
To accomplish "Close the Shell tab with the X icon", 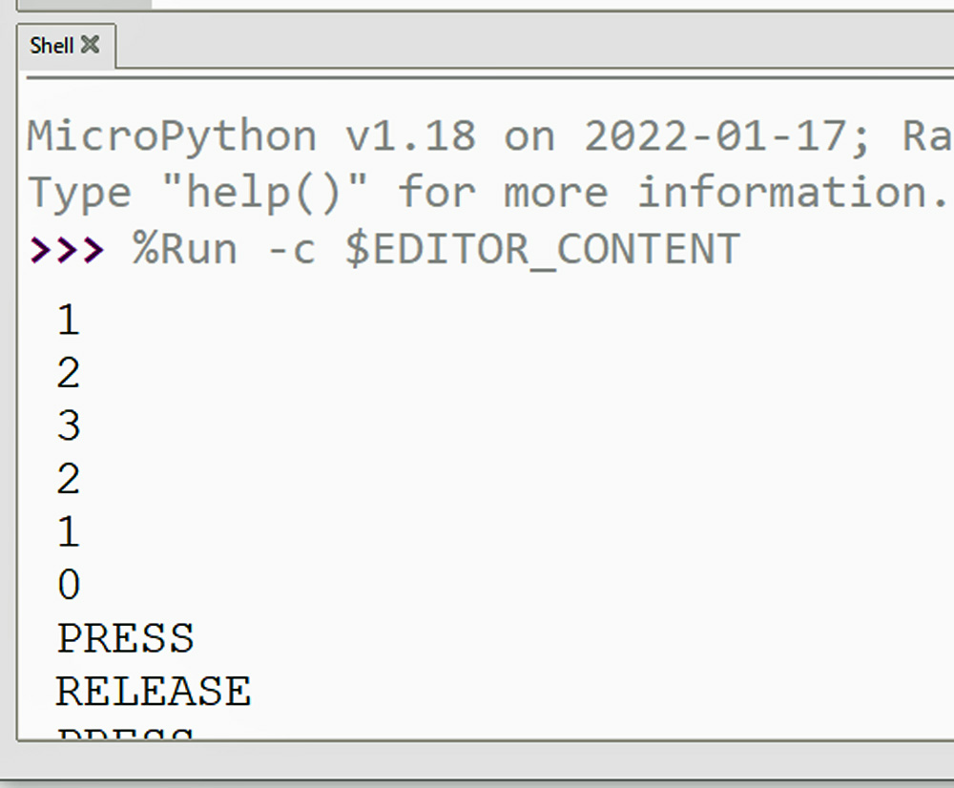I will pyautogui.click(x=90, y=45).
